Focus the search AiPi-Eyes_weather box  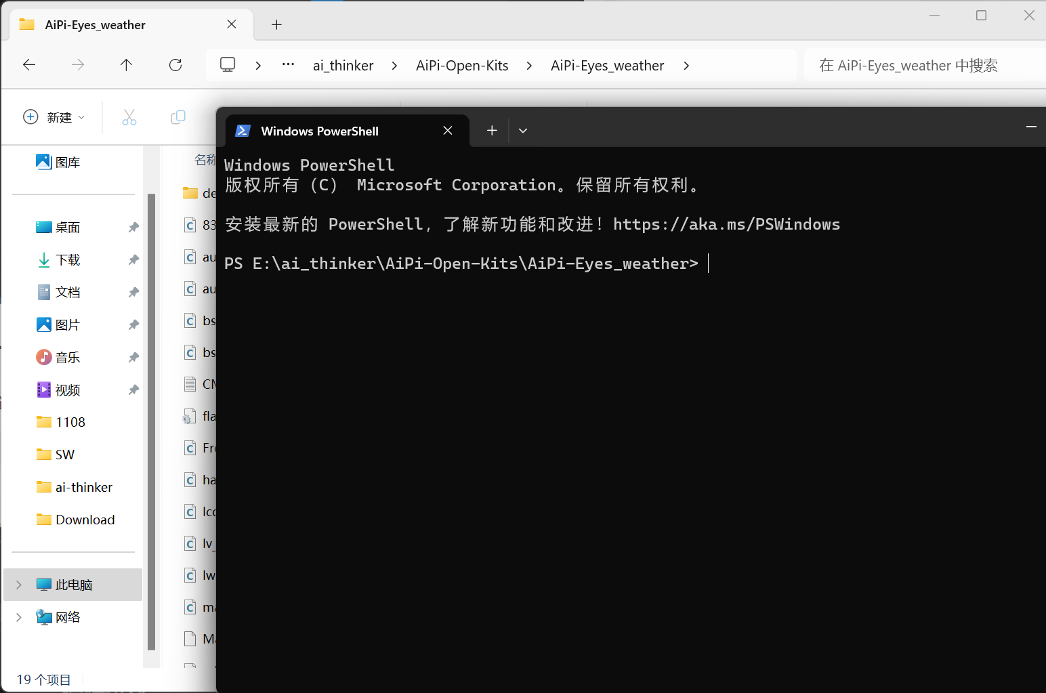click(925, 66)
